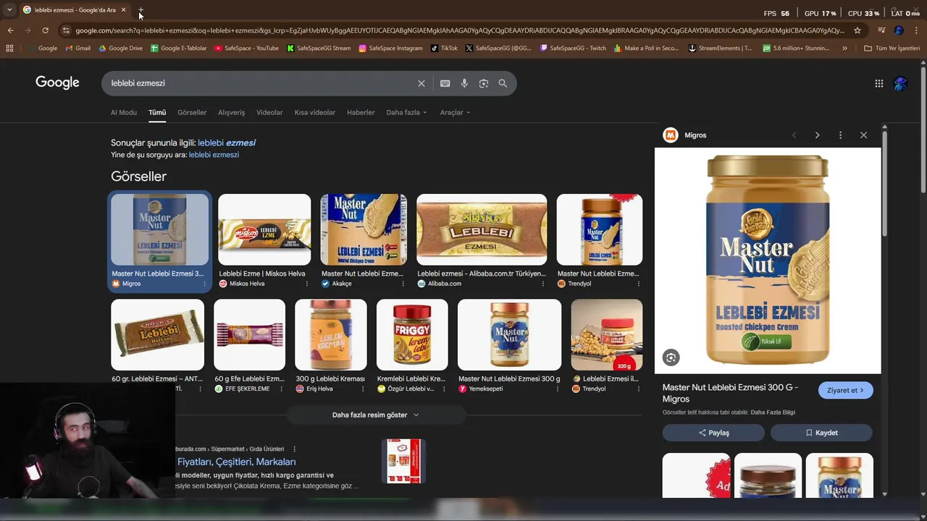Open SafeSpace - YouTube bookmark
This screenshot has height=521, width=927.
pos(246,48)
